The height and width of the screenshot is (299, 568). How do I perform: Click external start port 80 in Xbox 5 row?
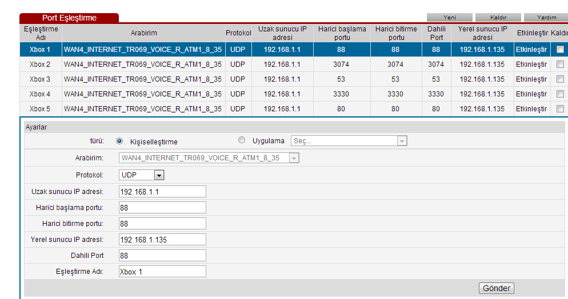point(341,109)
